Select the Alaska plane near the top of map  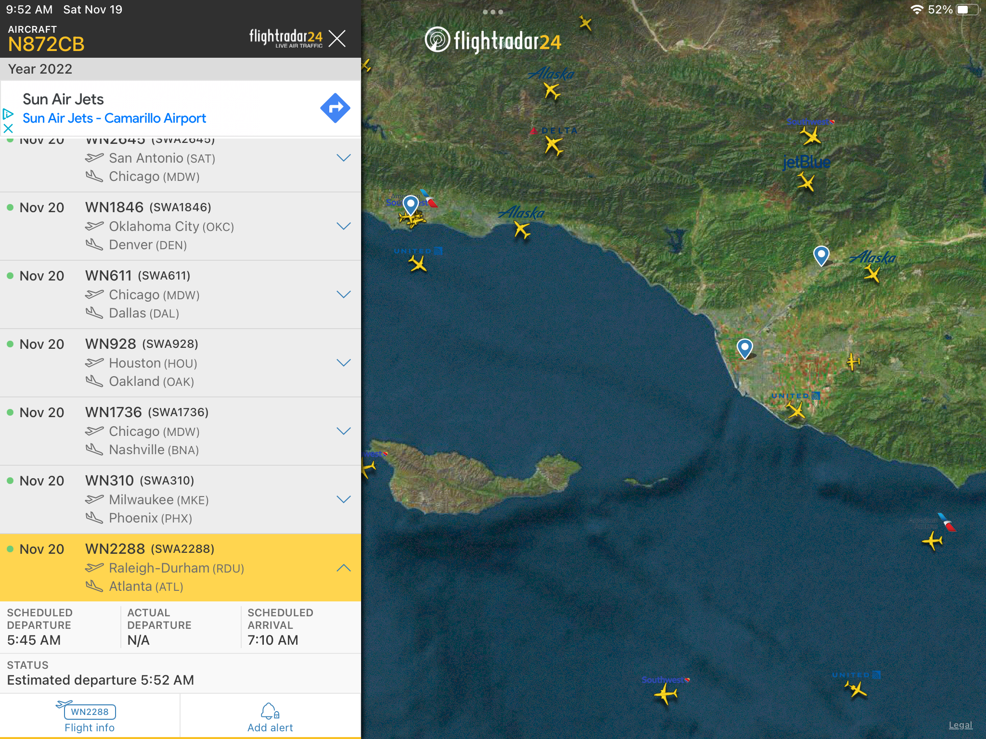coord(552,90)
